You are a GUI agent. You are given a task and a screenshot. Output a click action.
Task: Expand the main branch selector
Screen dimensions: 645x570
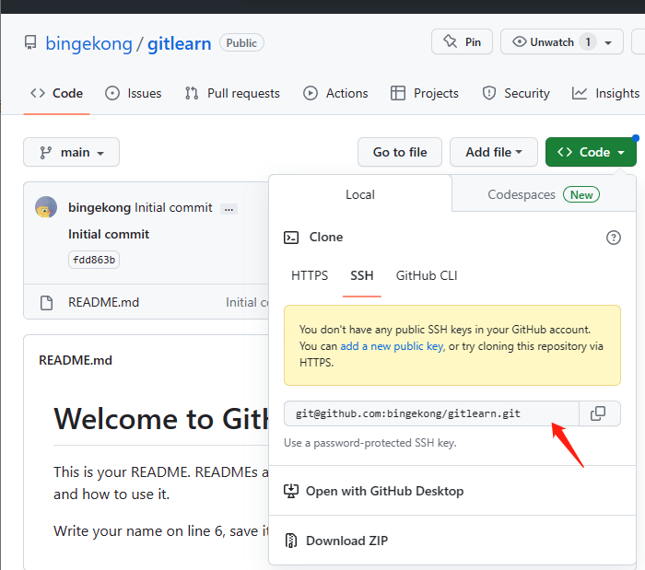(x=71, y=152)
